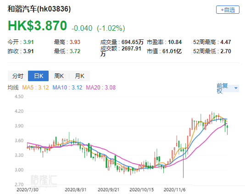245x194 pixels.
Task: Click the 市值 value 61.01亿
Action: point(172,51)
